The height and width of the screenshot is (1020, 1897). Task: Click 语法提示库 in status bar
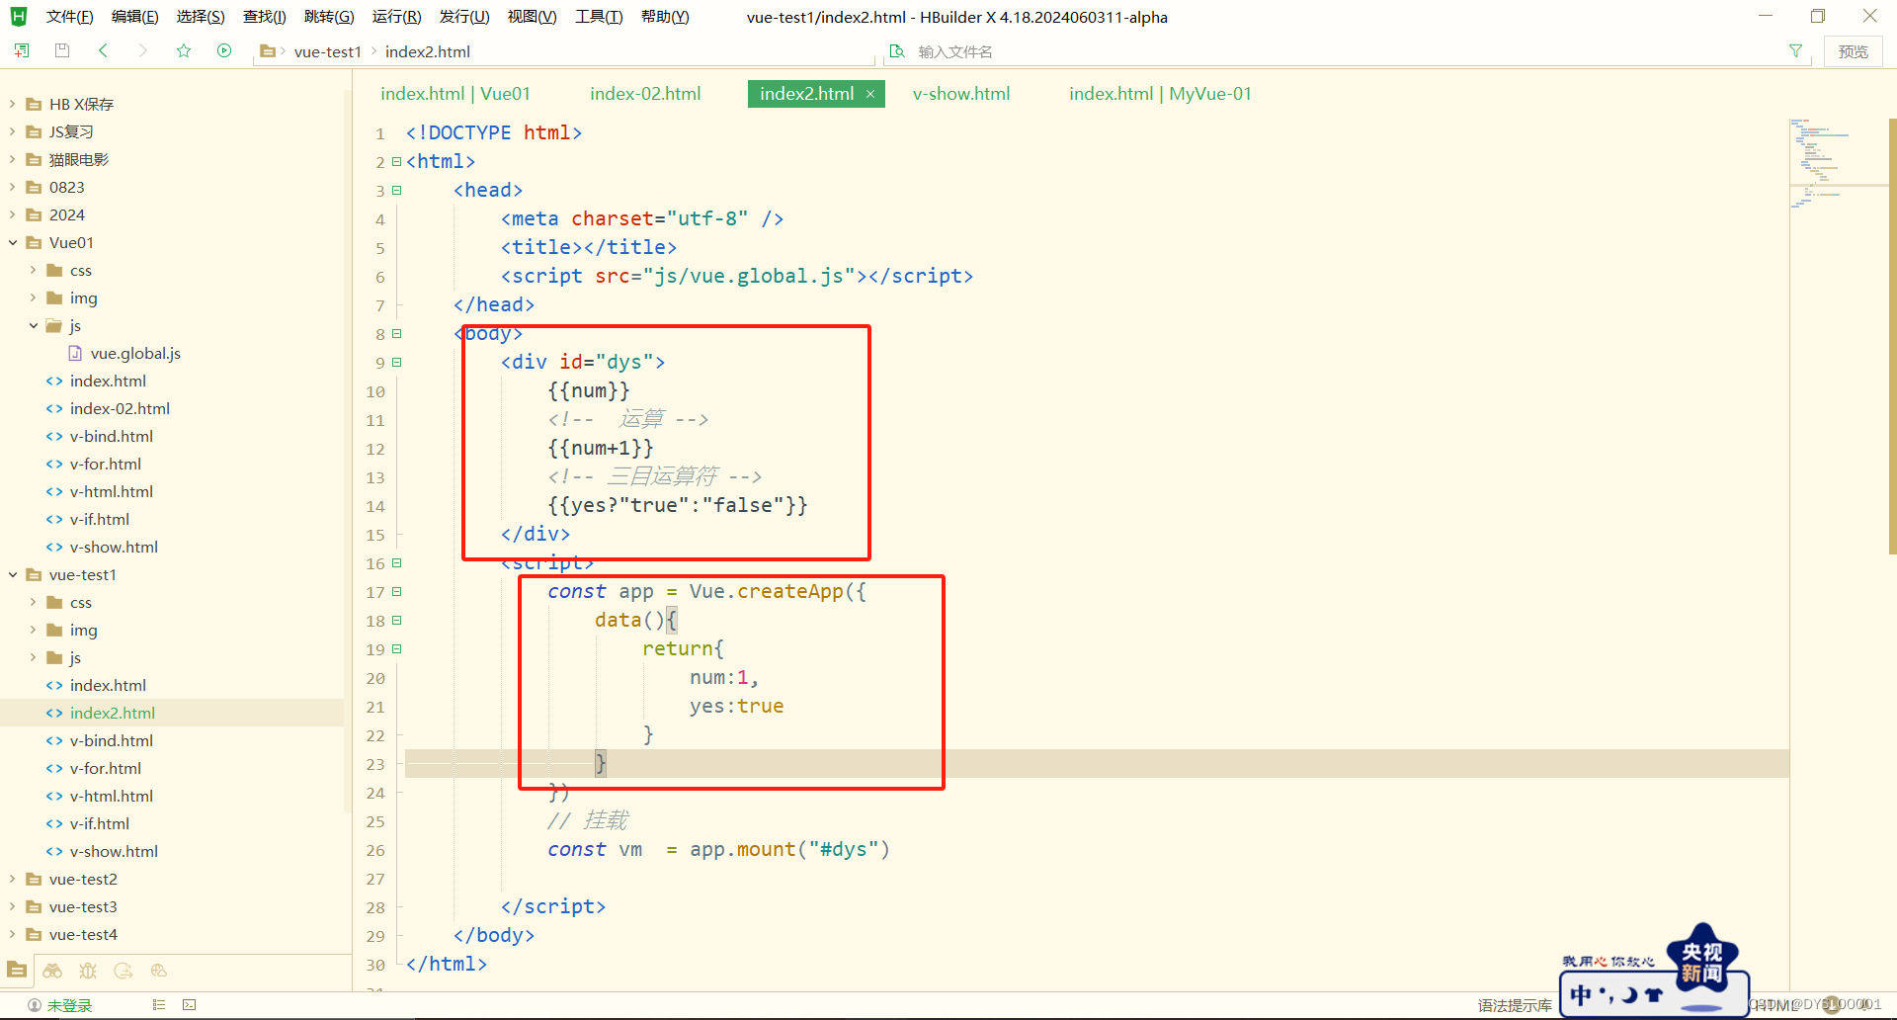pyautogui.click(x=1515, y=1005)
